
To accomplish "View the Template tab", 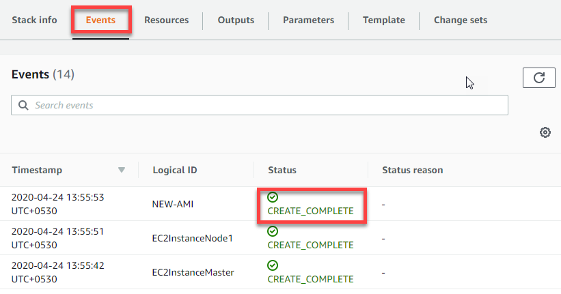I will click(383, 20).
